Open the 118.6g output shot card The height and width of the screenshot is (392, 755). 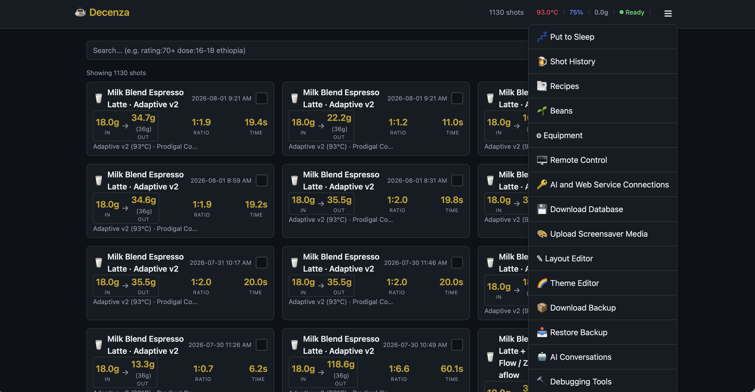[376, 360]
